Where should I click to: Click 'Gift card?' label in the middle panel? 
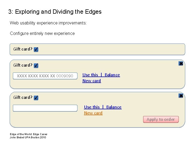(23, 65)
